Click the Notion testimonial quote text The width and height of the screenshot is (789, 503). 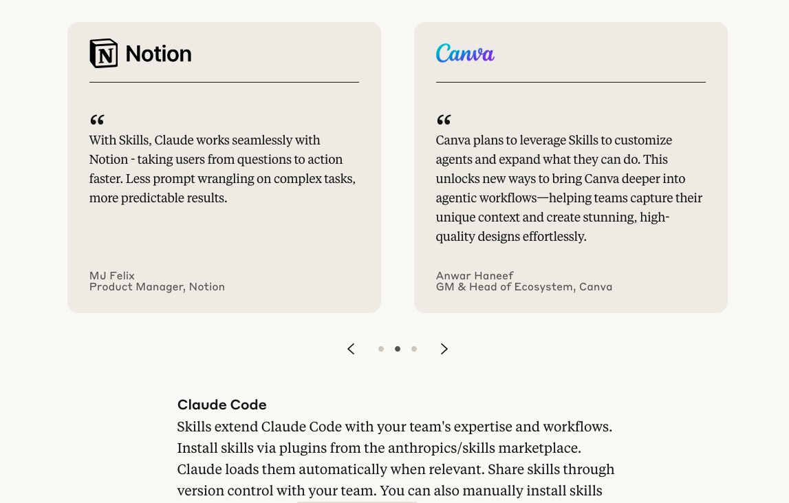pyautogui.click(x=222, y=169)
